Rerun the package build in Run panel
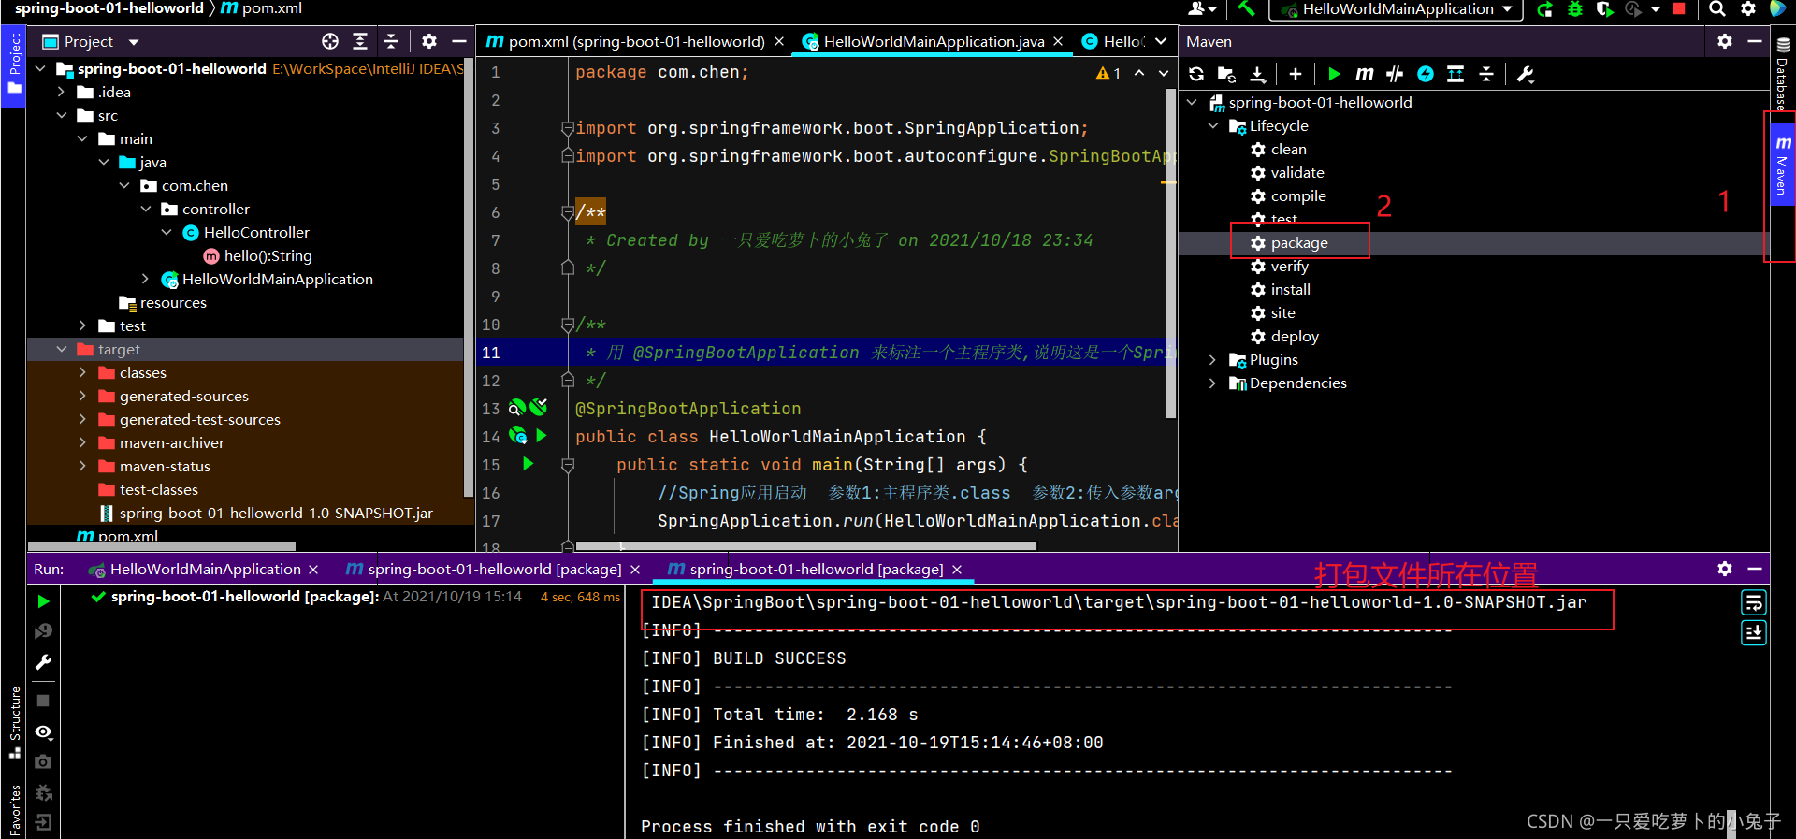 click(43, 601)
